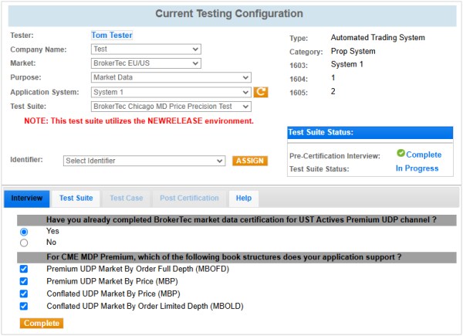Open the Select Identifier dropdown

[144, 161]
